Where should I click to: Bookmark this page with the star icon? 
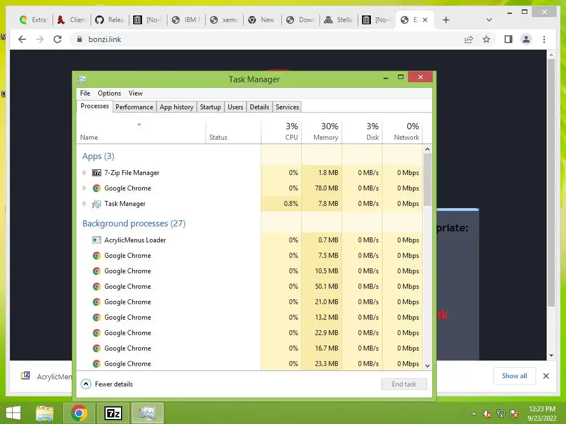point(486,39)
